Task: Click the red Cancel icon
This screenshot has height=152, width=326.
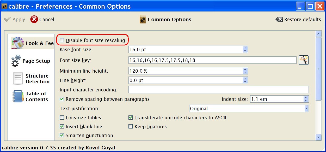Action: [34, 19]
